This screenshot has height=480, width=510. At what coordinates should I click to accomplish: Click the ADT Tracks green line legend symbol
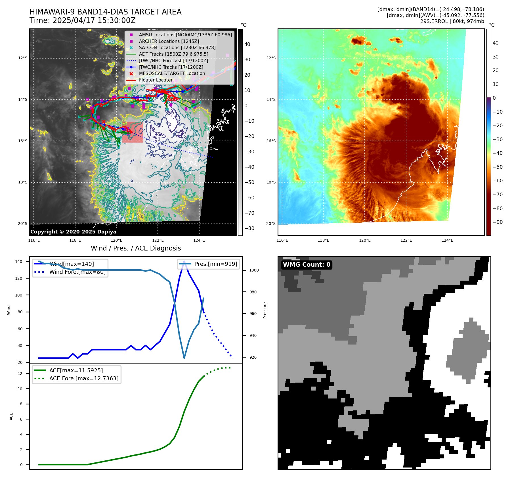tap(131, 54)
